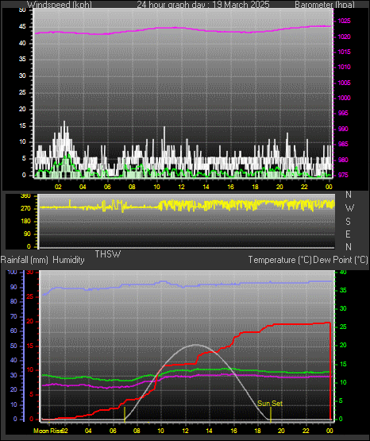Click the "THSW" label
This screenshot has height=441, width=370.
pyautogui.click(x=108, y=254)
